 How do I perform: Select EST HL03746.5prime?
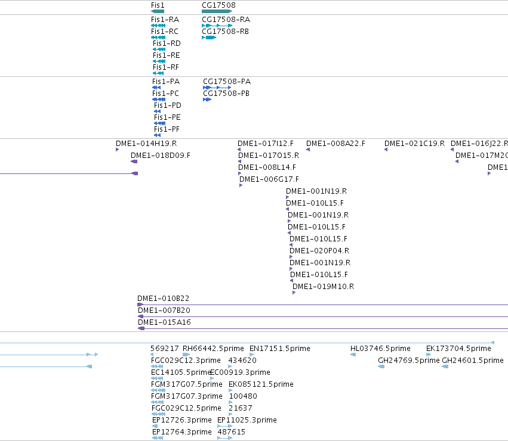coord(380,349)
